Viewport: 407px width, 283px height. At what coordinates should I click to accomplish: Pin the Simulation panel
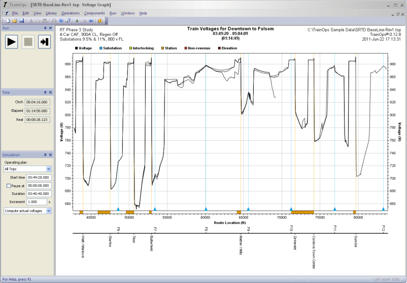(x=45, y=154)
